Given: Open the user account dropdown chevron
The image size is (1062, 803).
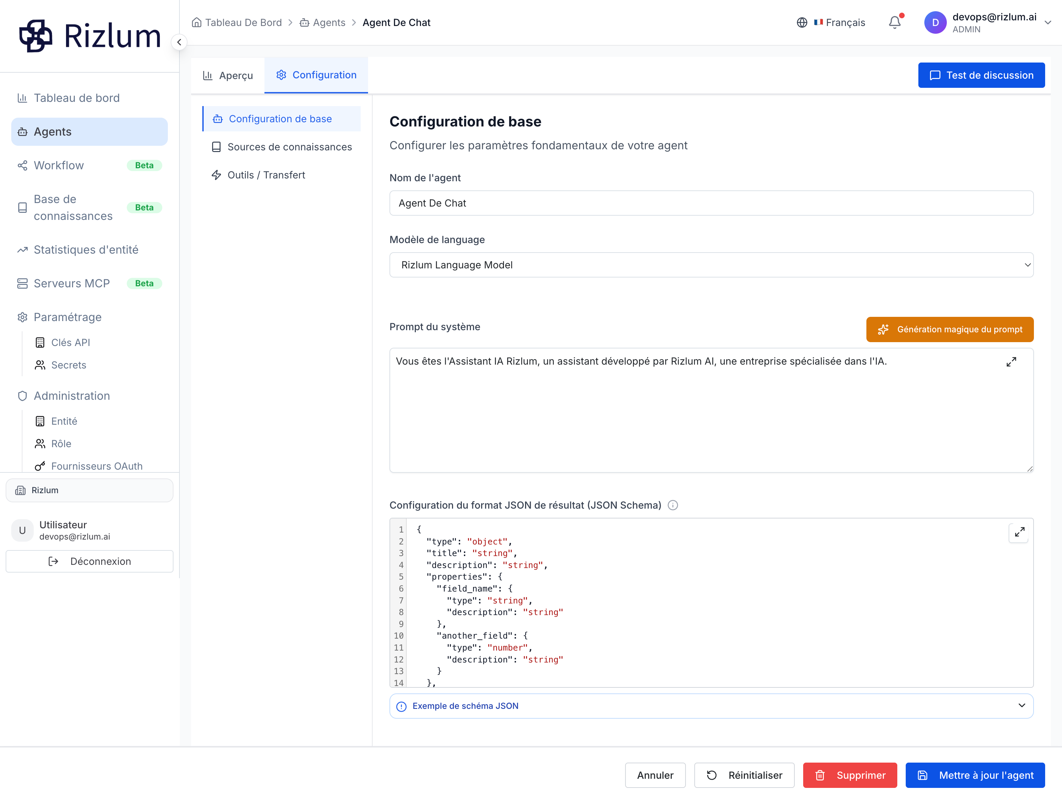Looking at the screenshot, I should [x=1048, y=22].
